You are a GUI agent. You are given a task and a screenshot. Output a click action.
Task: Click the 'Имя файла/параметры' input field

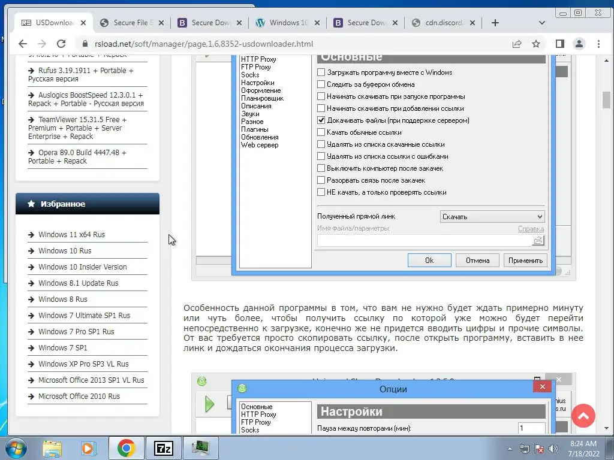click(x=425, y=240)
